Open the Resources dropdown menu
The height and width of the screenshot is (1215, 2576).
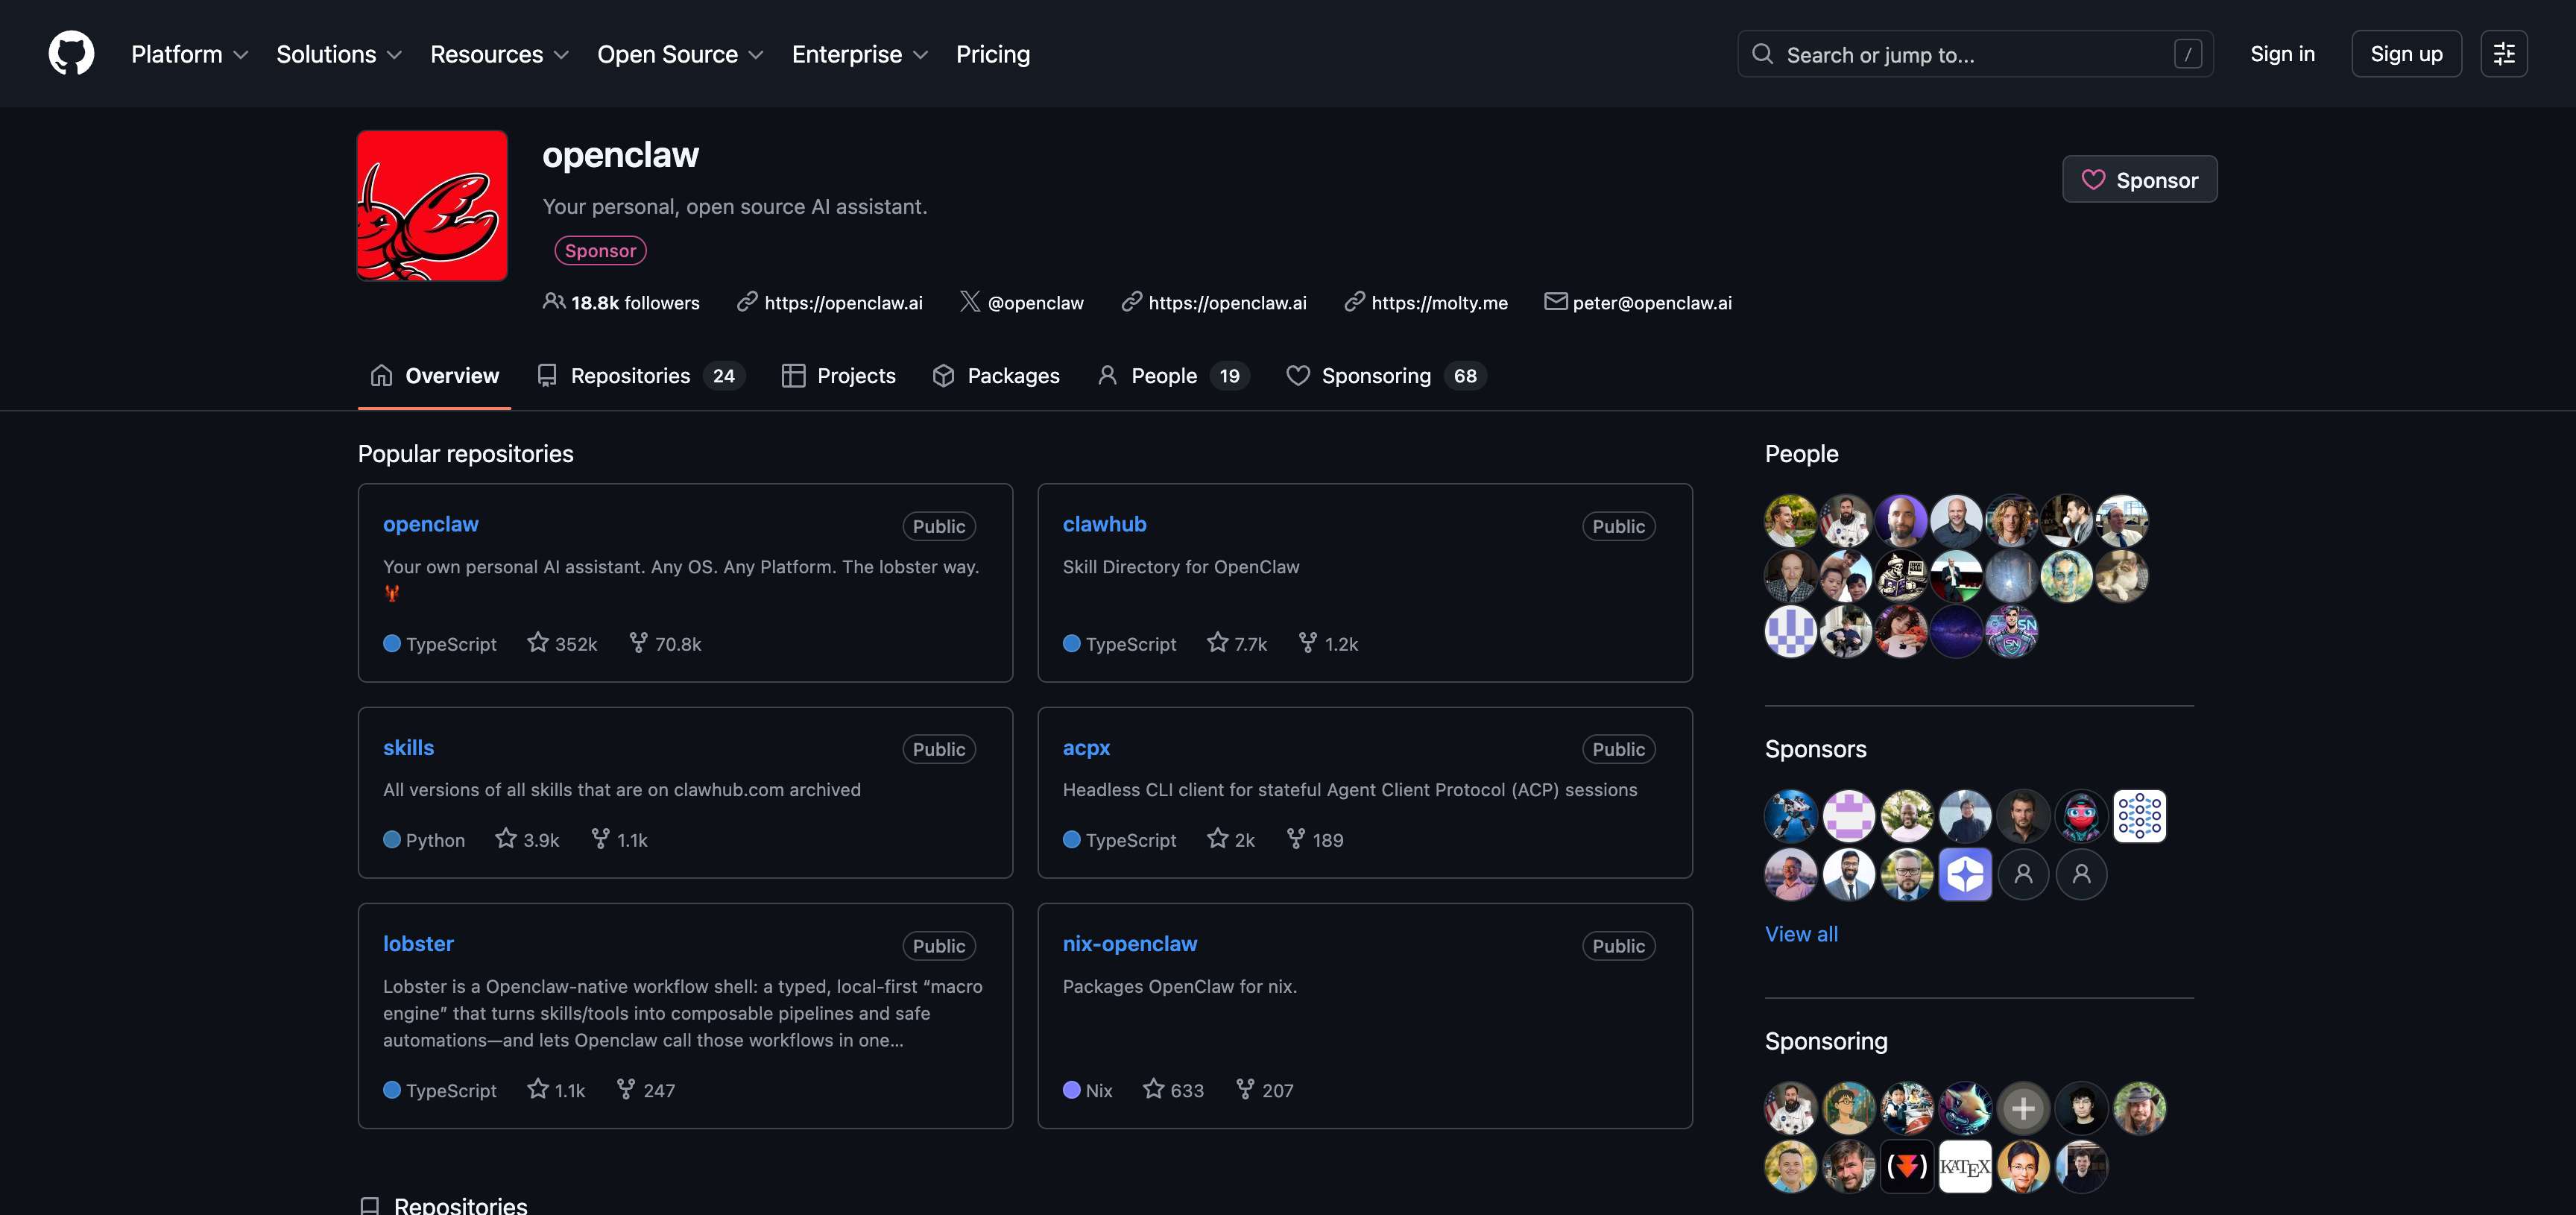pos(499,53)
